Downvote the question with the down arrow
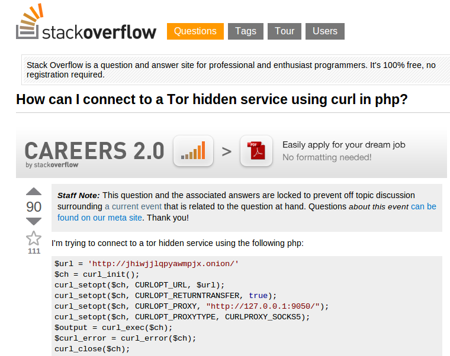 click(34, 221)
